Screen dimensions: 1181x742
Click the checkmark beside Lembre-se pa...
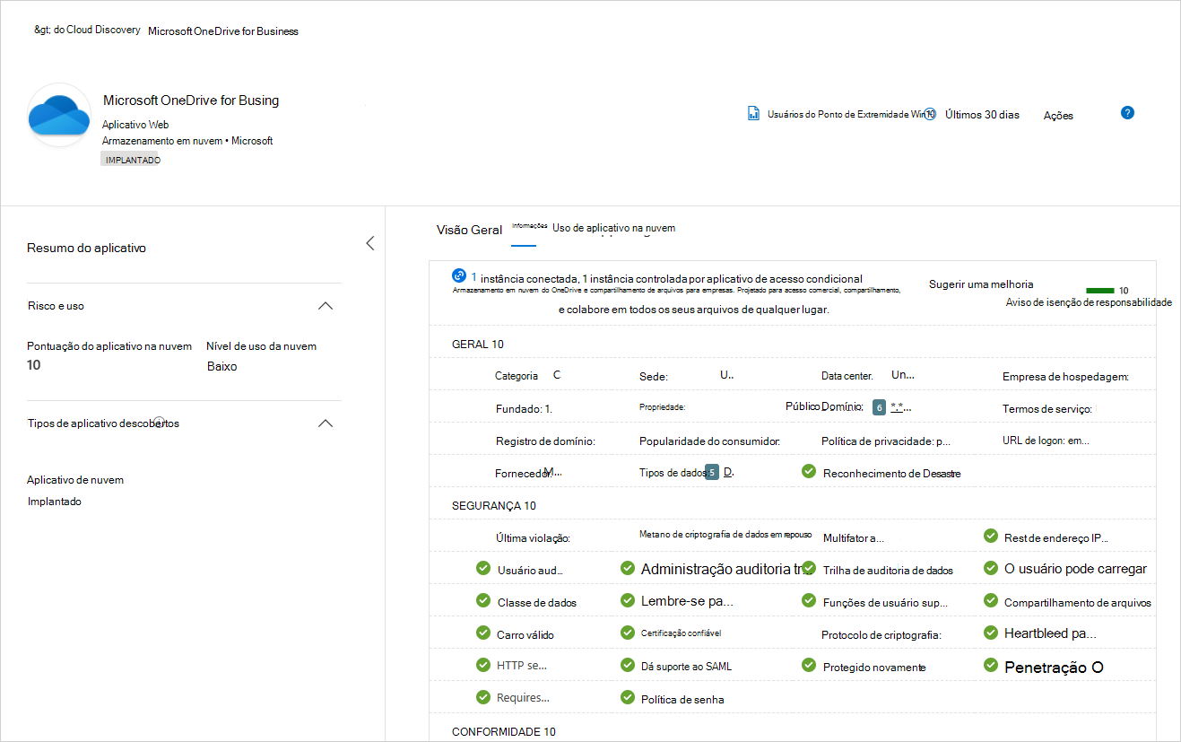pos(628,600)
